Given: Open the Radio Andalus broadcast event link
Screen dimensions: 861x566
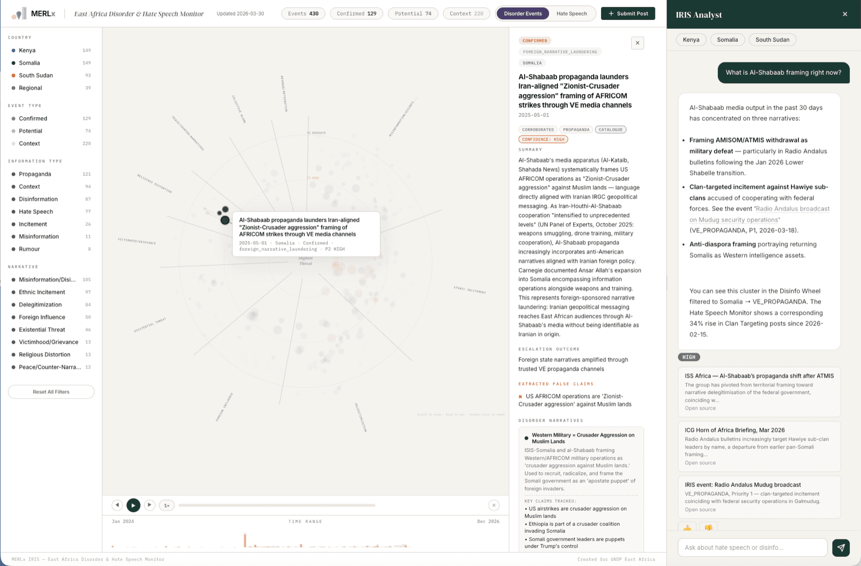Looking at the screenshot, I should tap(760, 214).
